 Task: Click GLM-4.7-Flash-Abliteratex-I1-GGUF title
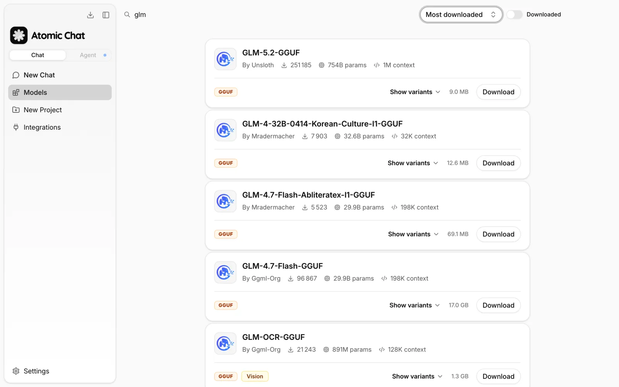pos(308,195)
